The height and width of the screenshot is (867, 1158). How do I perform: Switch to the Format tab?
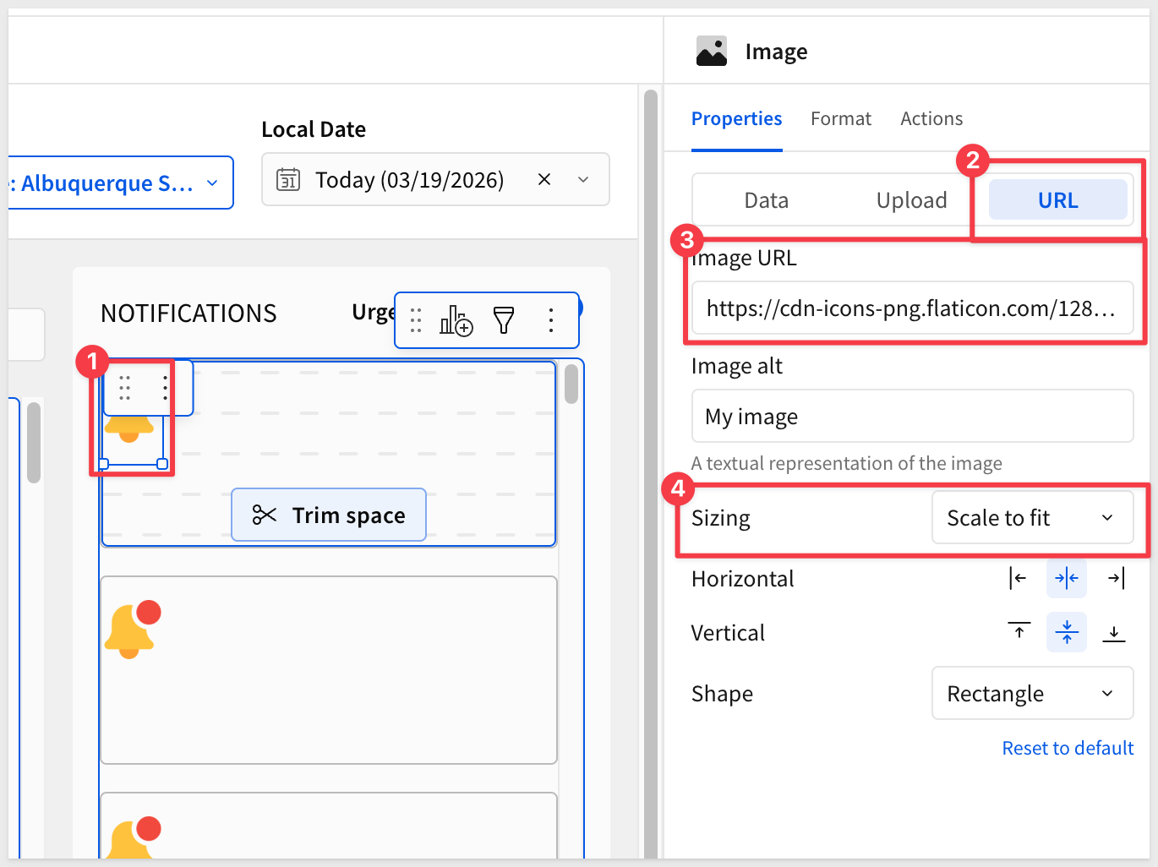840,119
